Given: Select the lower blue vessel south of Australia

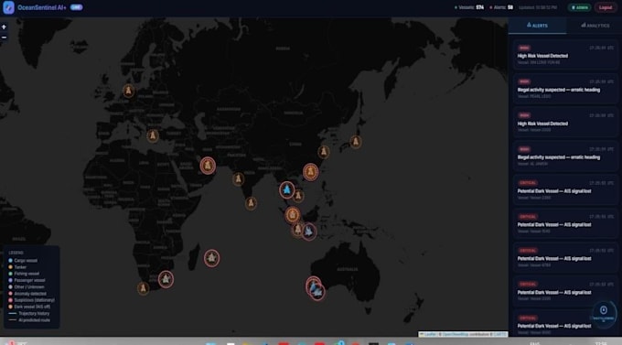Looking at the screenshot, I should tap(317, 293).
